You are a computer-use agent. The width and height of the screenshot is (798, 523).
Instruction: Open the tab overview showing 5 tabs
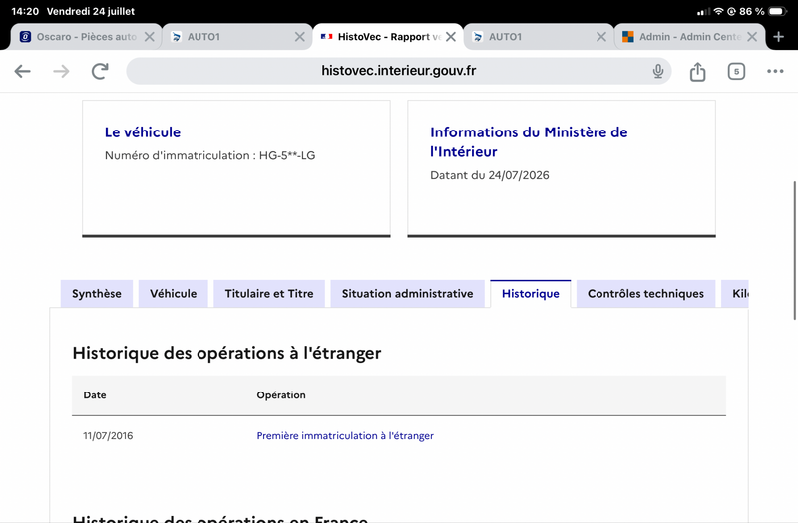click(x=736, y=71)
